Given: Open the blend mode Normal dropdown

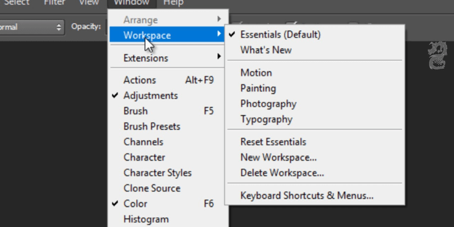Looking at the screenshot, I should (x=31, y=27).
